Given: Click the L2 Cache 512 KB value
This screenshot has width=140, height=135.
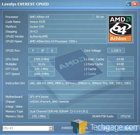Looking at the screenshot, I should tap(121, 69).
